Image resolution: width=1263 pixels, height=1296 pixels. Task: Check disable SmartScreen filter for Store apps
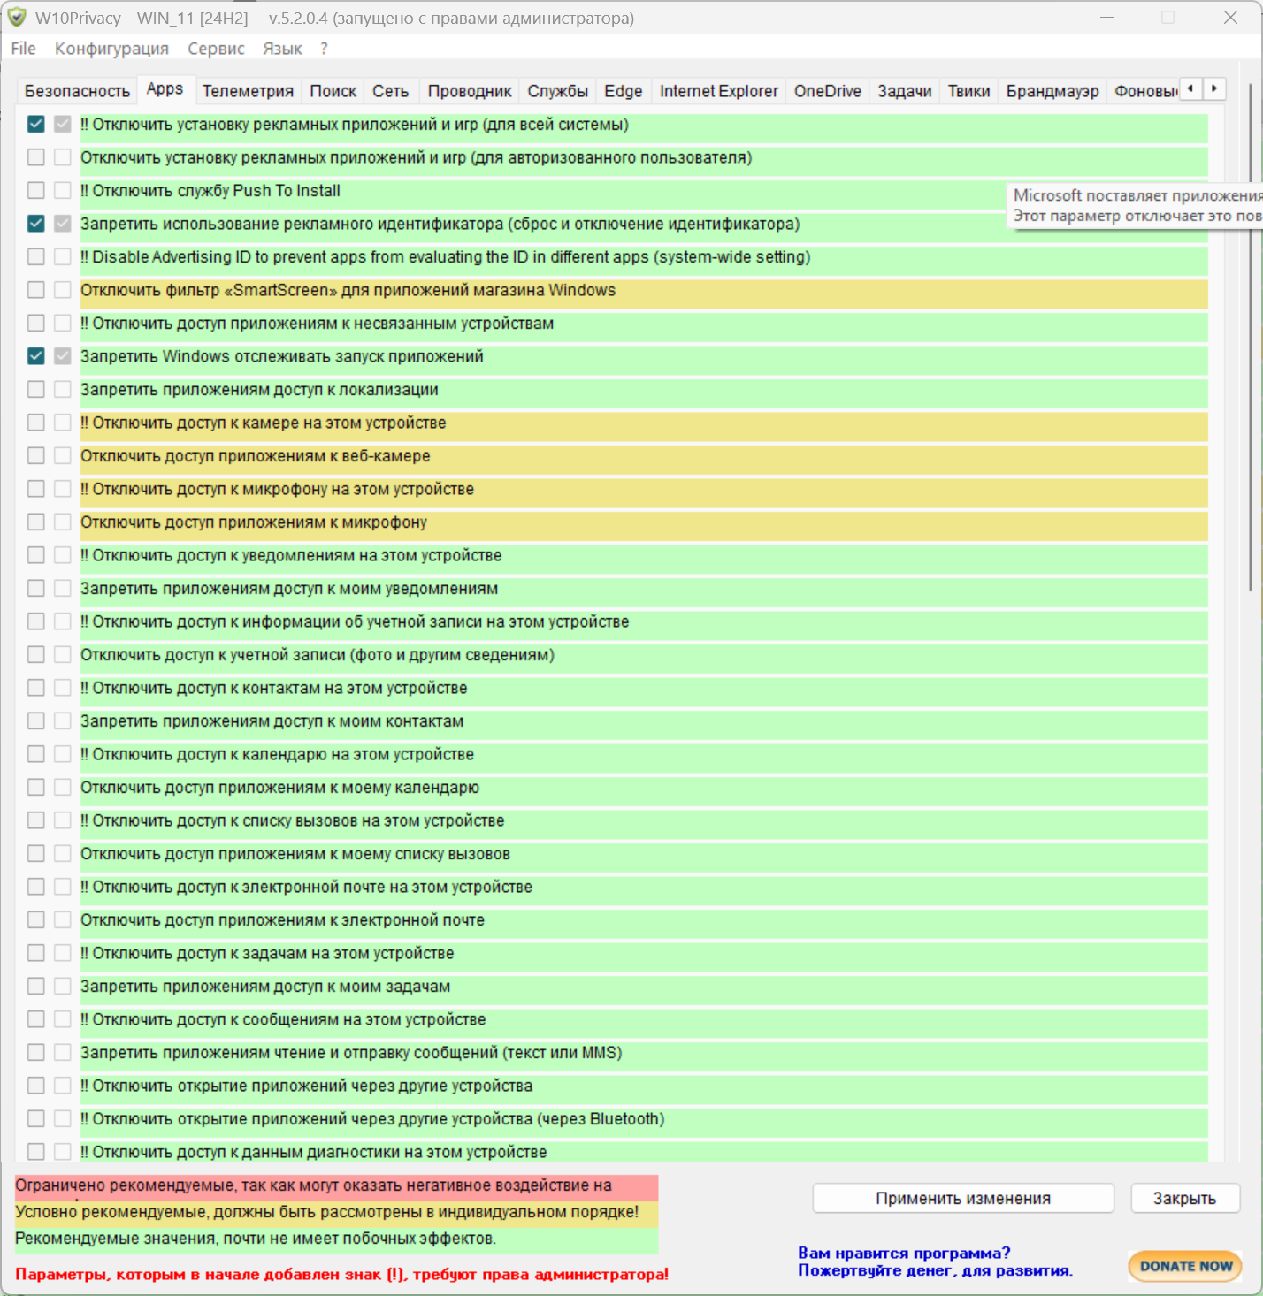[36, 290]
